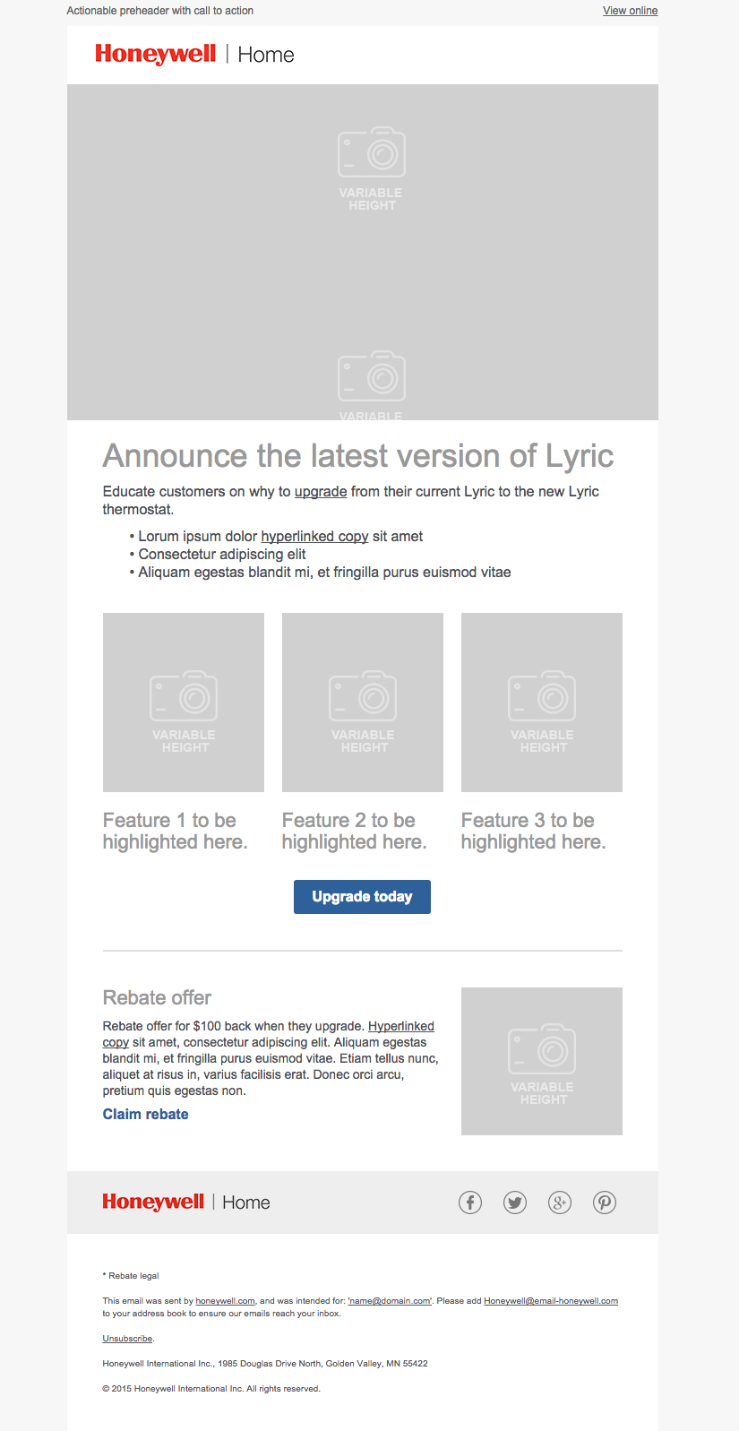Click the Honeywell Home footer logo
The width and height of the screenshot is (739, 1431).
185,1203
